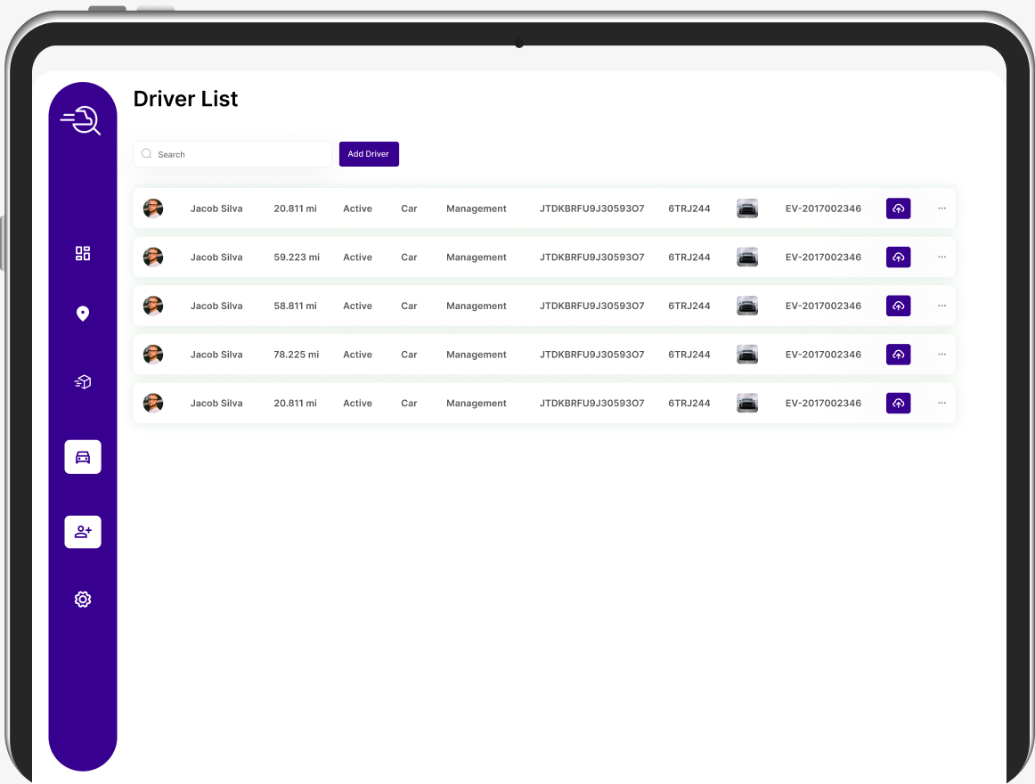Click upload button in the topmost driver row
The height and width of the screenshot is (784, 1035).
899,208
